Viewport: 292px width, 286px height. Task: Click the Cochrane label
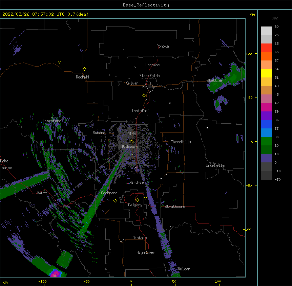tap(109, 193)
